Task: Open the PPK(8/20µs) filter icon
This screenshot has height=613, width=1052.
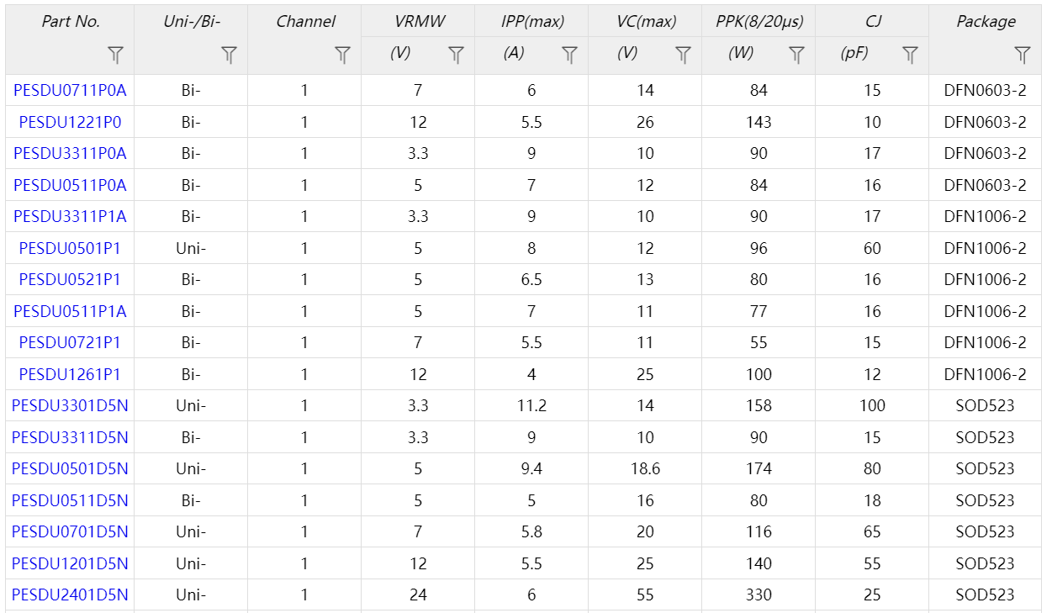Action: (796, 55)
